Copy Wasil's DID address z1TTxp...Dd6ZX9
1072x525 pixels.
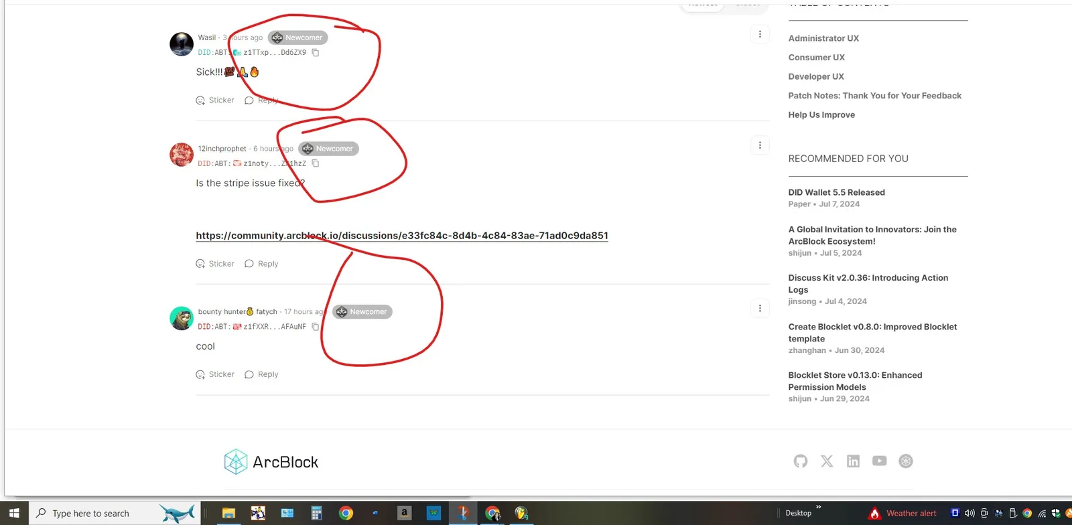point(316,52)
